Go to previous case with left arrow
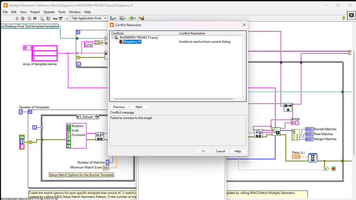356x200 pixels. point(77,117)
